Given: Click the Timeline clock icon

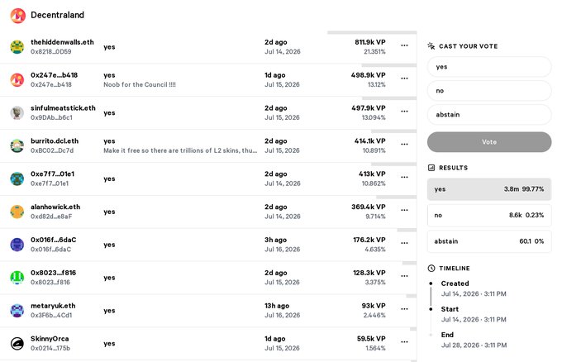Looking at the screenshot, I should [x=431, y=268].
